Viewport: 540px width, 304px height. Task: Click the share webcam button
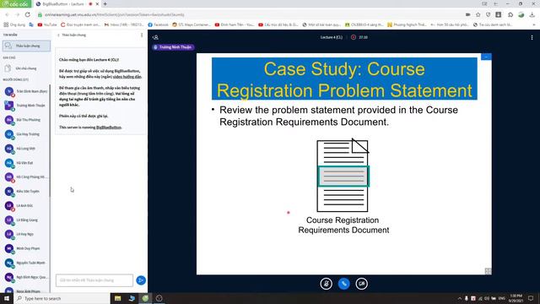tap(361, 284)
